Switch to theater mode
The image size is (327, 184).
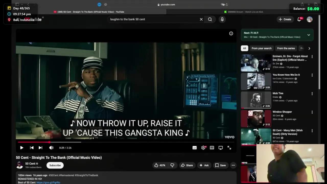(x=212, y=148)
